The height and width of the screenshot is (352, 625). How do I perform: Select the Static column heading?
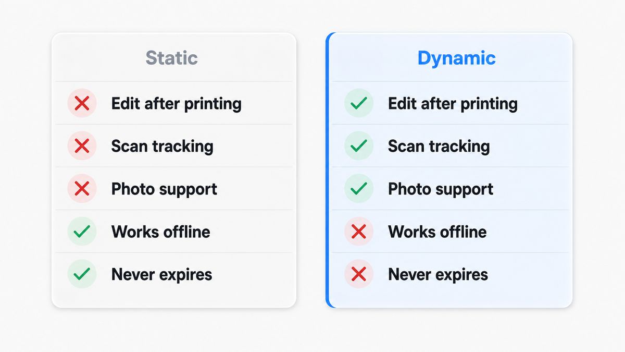[x=171, y=57]
